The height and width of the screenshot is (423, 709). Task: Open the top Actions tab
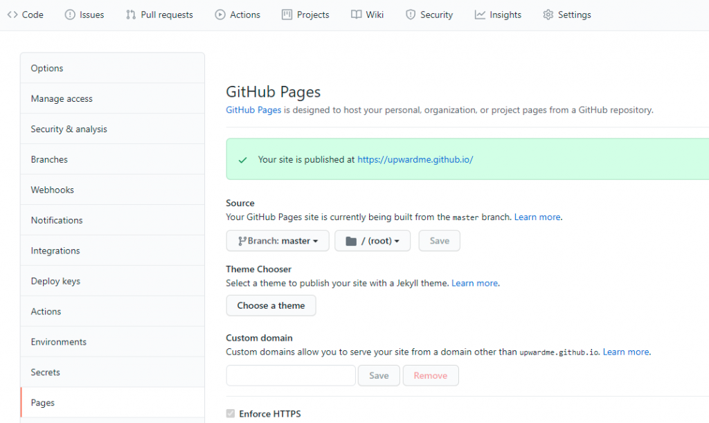[238, 15]
